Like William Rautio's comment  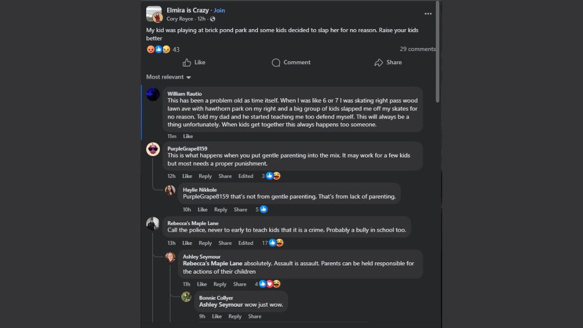tap(188, 137)
